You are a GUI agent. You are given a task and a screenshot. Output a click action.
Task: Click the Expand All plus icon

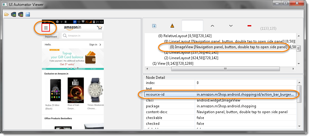click(x=154, y=26)
